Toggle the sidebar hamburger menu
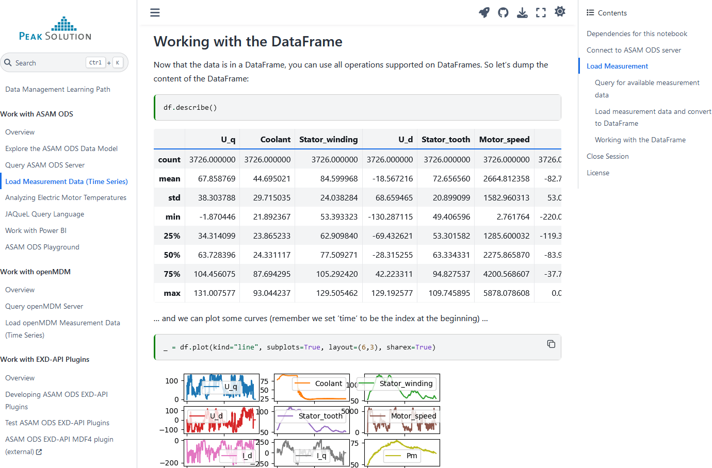The width and height of the screenshot is (712, 468). click(155, 12)
